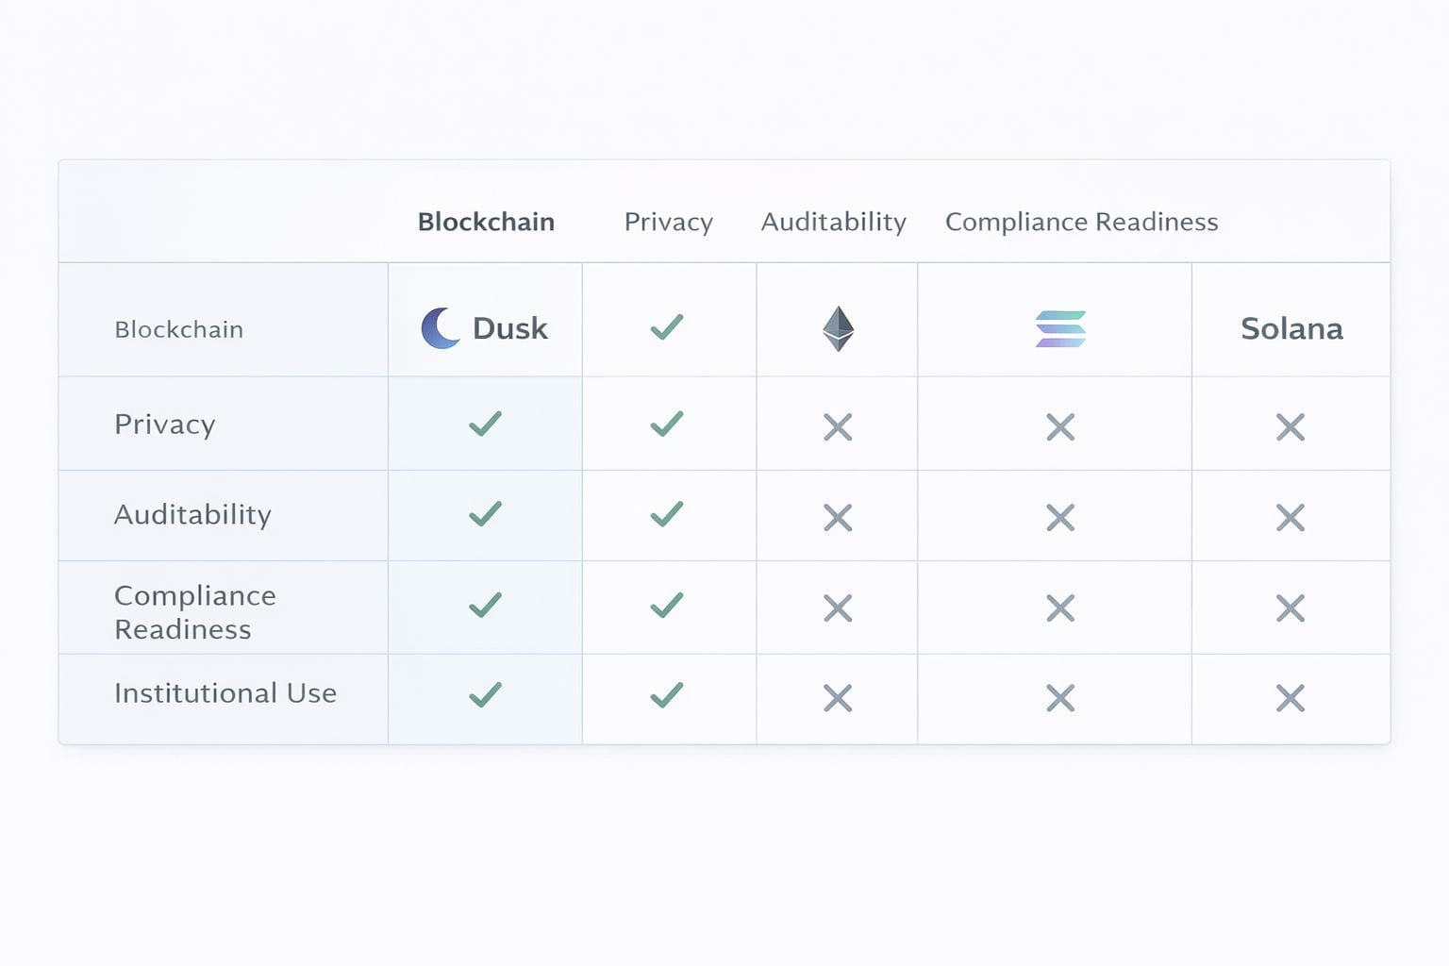Click the Ethereum diamond logo

[x=838, y=328]
